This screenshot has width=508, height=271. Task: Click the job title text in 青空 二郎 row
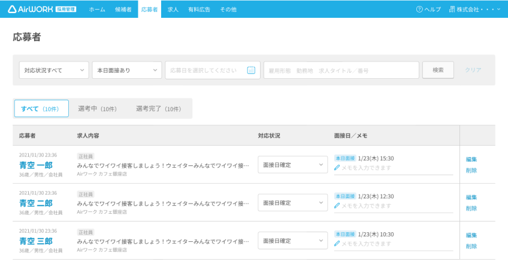coord(163,204)
